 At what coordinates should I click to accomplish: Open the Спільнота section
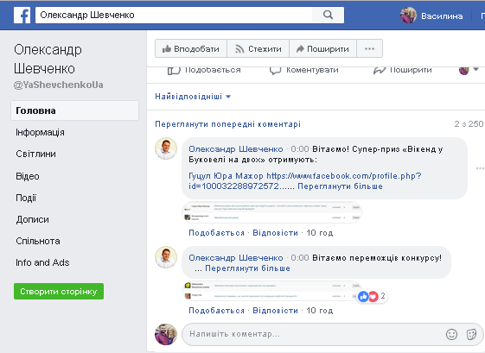click(x=38, y=241)
